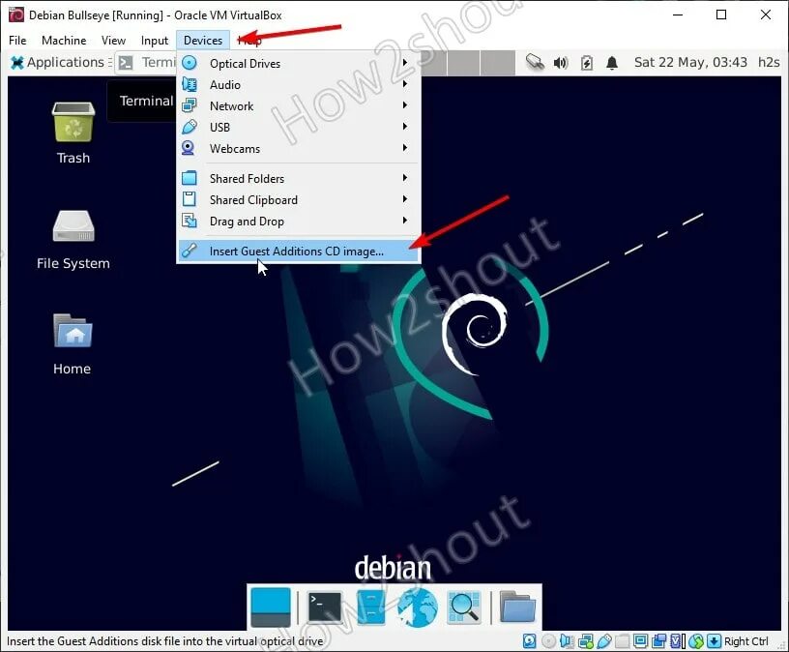Click the guest panel volume icon
Image resolution: width=789 pixels, height=652 pixels.
point(561,63)
